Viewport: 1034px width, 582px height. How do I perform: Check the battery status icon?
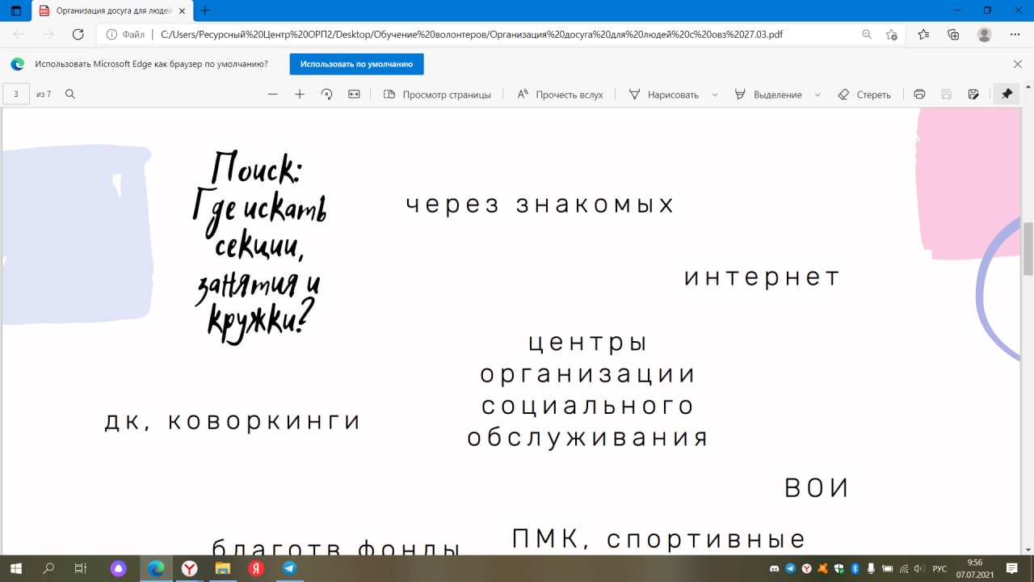click(x=888, y=569)
